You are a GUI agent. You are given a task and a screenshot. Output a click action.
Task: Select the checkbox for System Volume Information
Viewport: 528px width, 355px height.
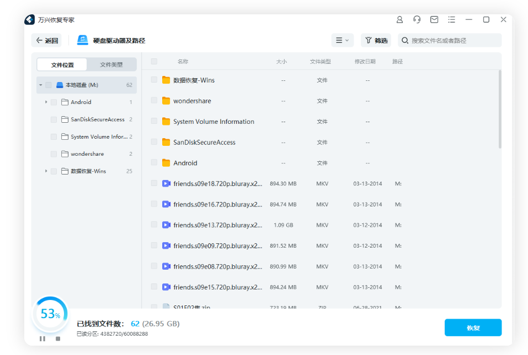pyautogui.click(x=153, y=121)
